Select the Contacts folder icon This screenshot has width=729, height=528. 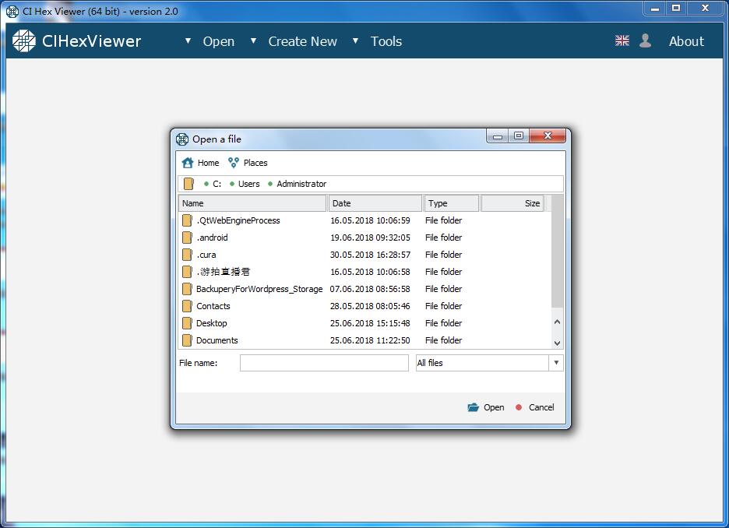(187, 306)
